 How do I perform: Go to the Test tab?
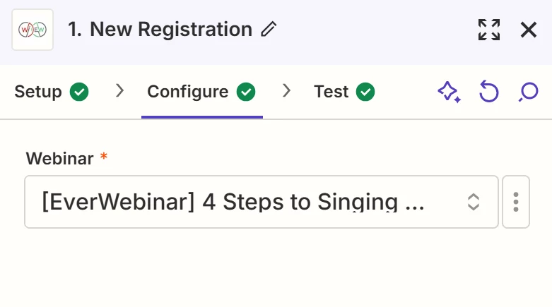(x=331, y=92)
